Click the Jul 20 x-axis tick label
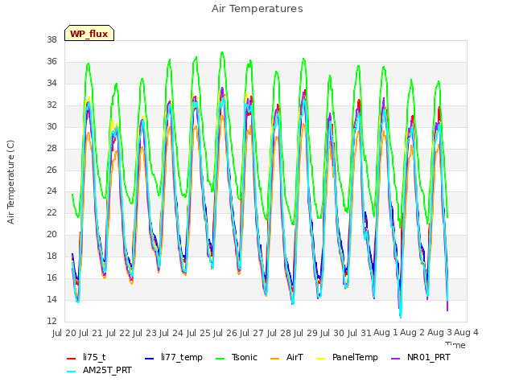This screenshot has height=386, width=515. [x=64, y=333]
